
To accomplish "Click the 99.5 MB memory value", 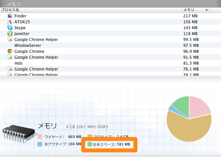I will point(191,40).
